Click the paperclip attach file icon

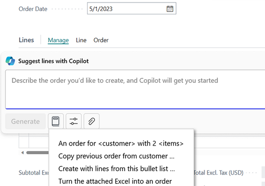[91, 121]
